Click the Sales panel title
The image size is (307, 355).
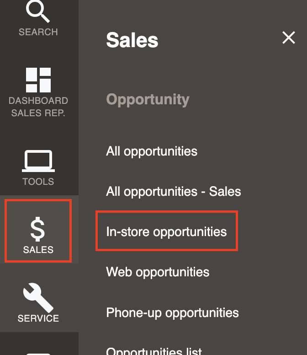pos(132,40)
